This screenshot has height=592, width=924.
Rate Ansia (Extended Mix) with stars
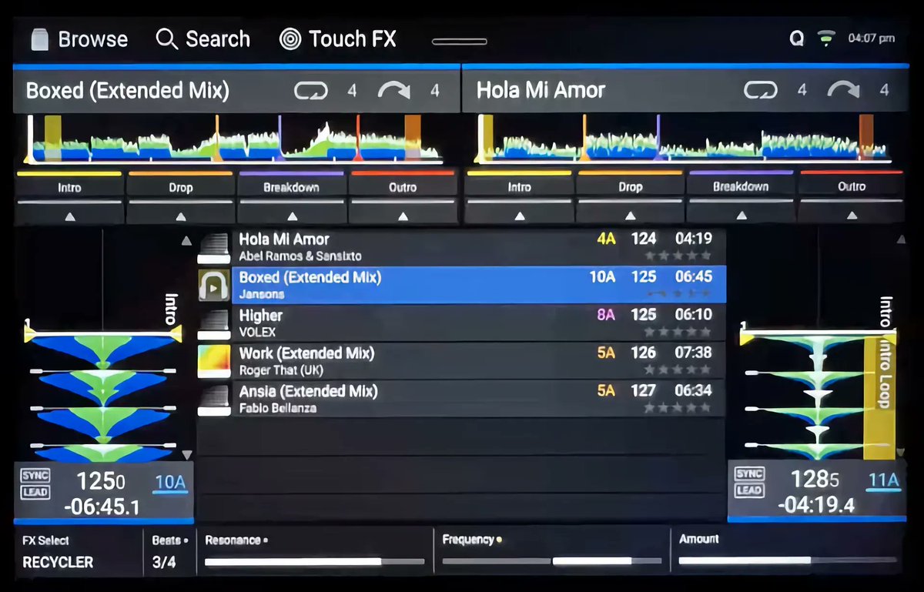point(678,408)
